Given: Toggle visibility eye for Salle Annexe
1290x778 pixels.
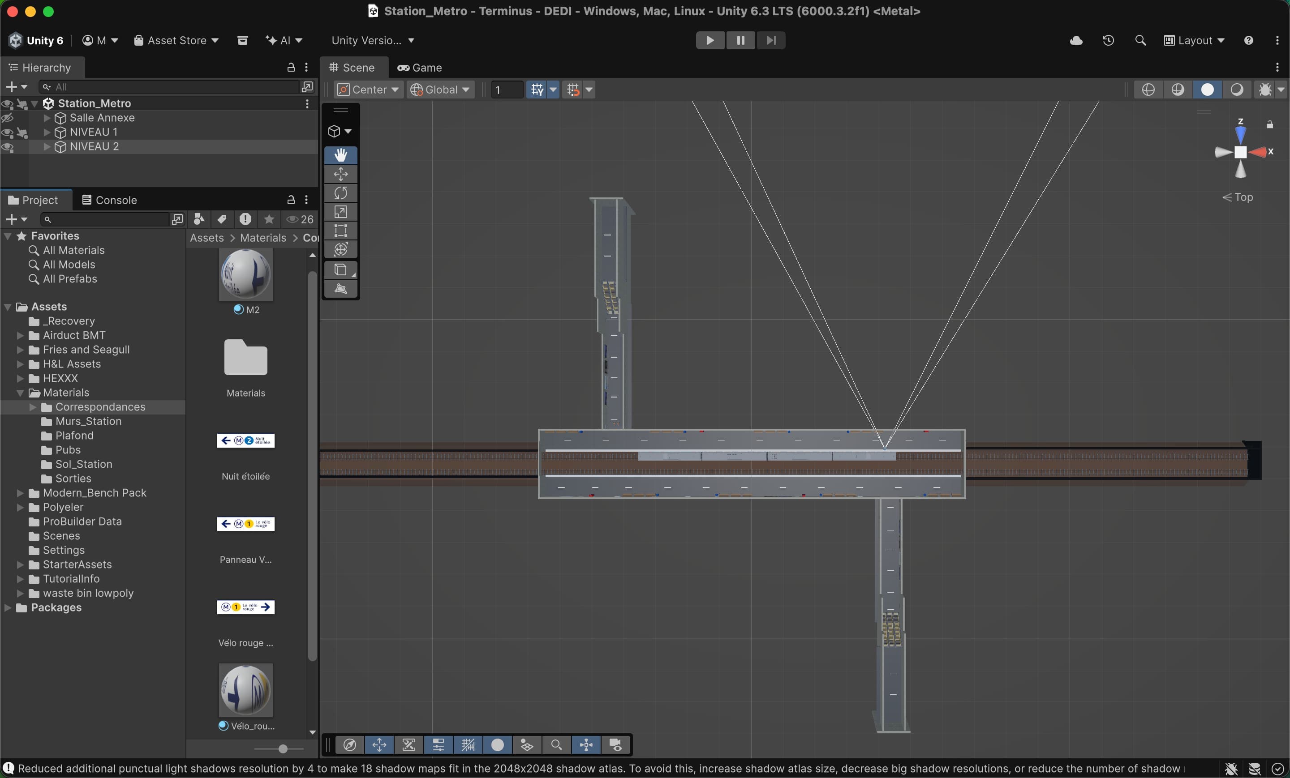Looking at the screenshot, I should point(7,118).
